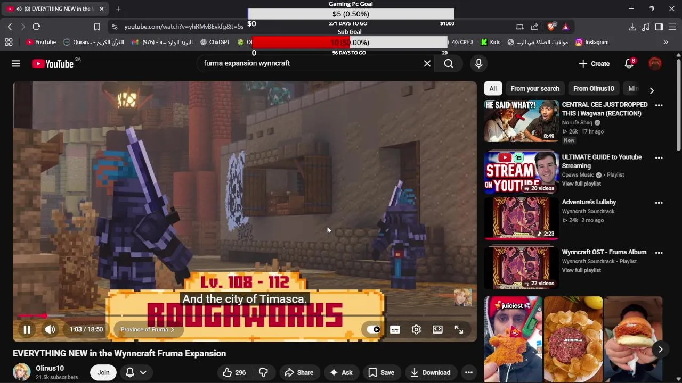The width and height of the screenshot is (682, 383).
Task: Open the channel watermark in player corner
Action: pyautogui.click(x=462, y=298)
